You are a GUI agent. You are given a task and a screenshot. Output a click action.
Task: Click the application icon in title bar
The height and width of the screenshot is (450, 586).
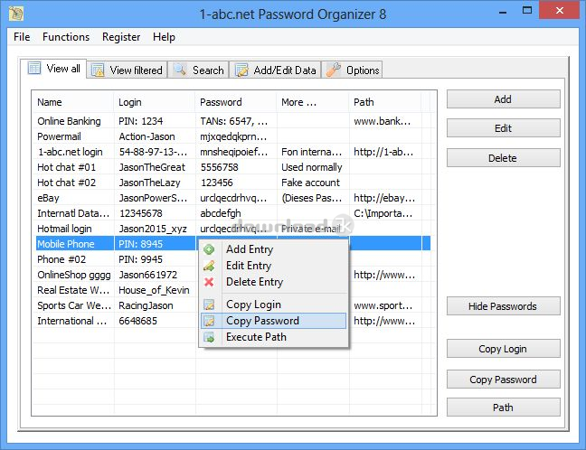coord(15,14)
